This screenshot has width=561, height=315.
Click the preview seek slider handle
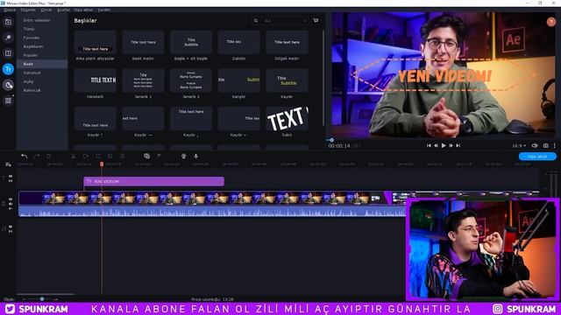pos(331,140)
